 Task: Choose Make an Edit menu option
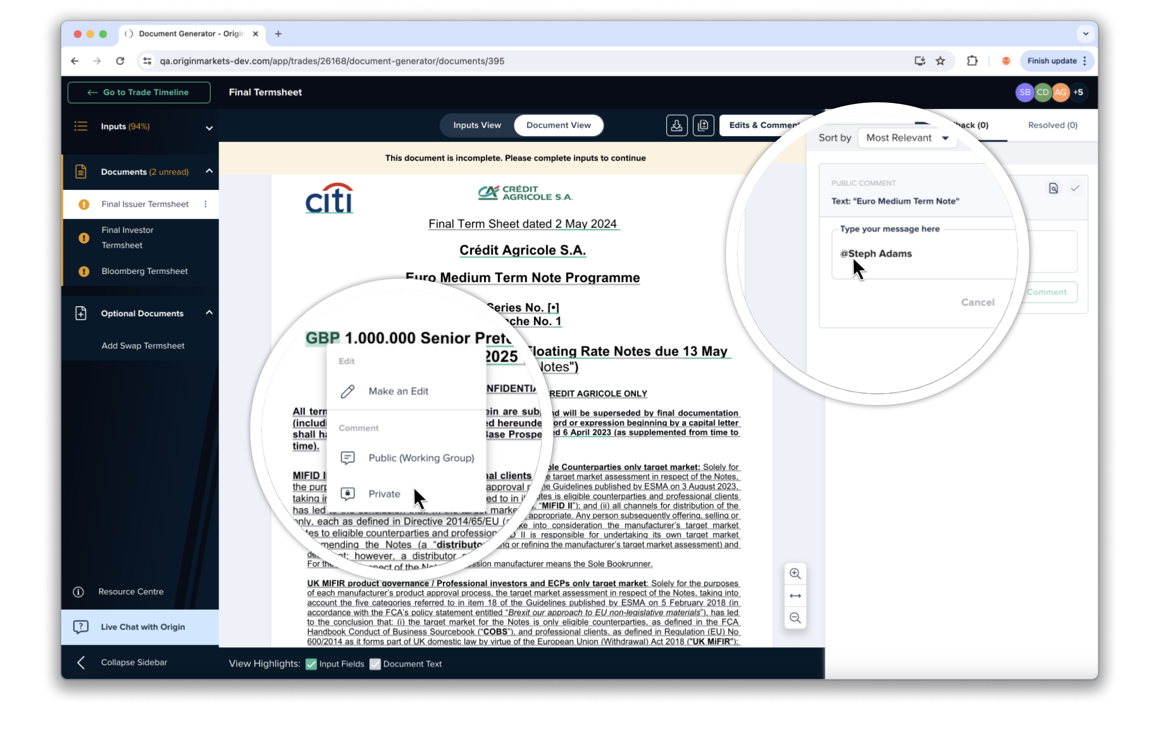398,391
